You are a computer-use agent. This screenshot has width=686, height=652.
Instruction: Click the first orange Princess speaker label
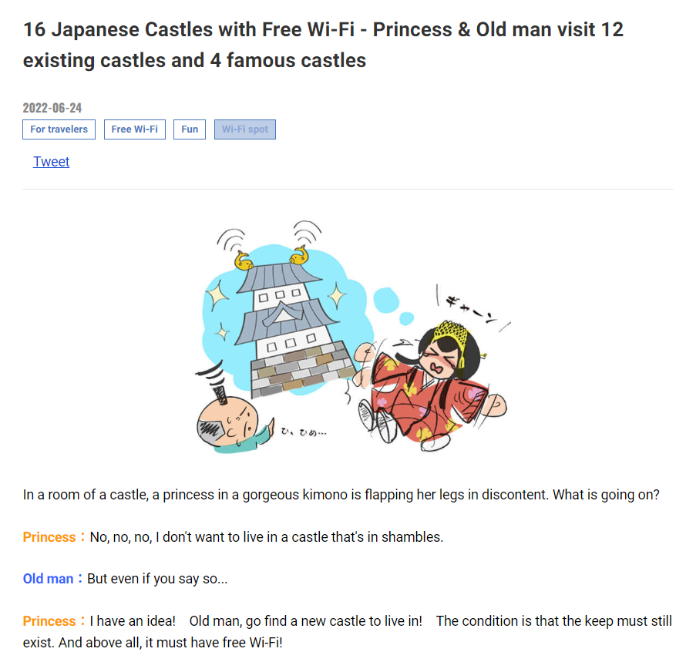49,537
